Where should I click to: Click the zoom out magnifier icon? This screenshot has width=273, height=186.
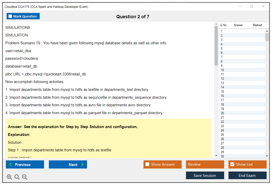(25, 177)
